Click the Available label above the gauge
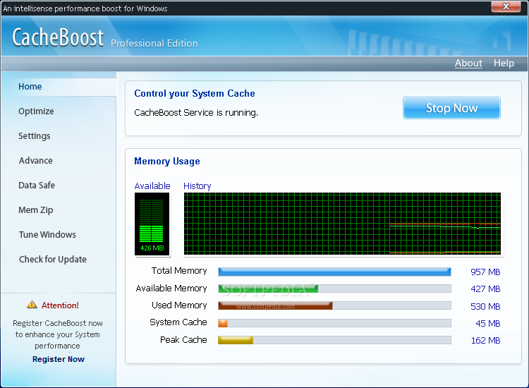529x388 pixels. pos(152,186)
